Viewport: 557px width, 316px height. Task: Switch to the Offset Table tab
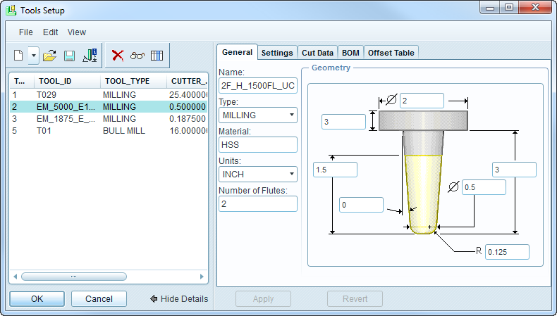pyautogui.click(x=391, y=53)
